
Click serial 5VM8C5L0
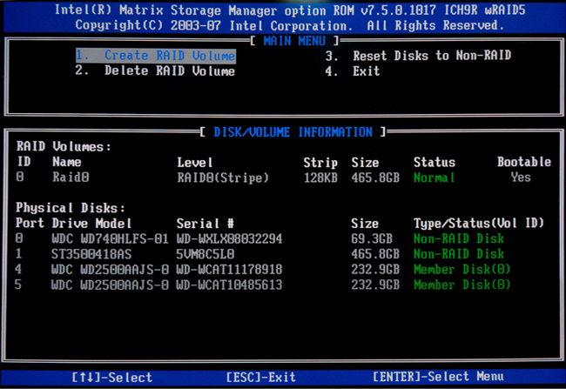[205, 254]
